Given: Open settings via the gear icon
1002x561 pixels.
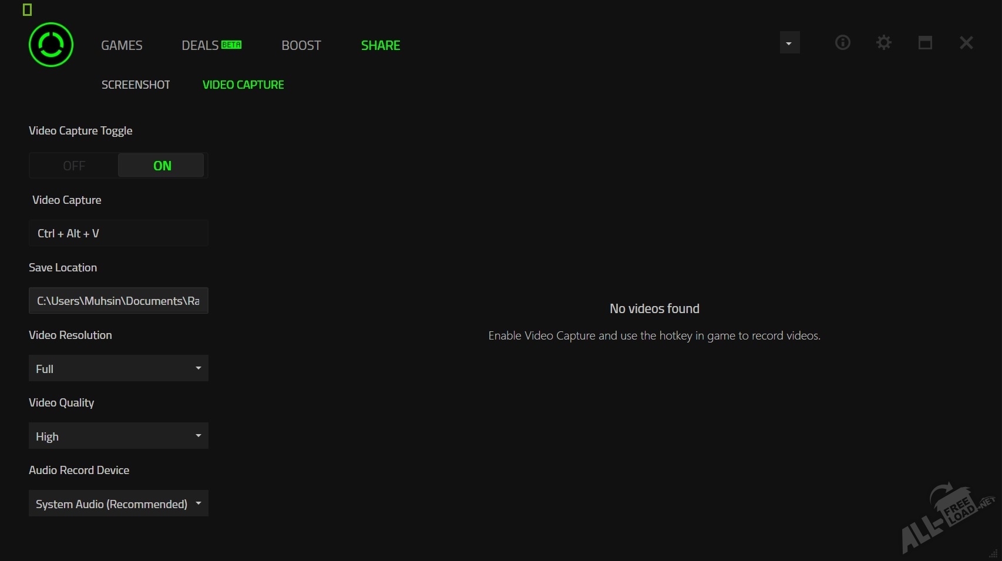Looking at the screenshot, I should (883, 42).
